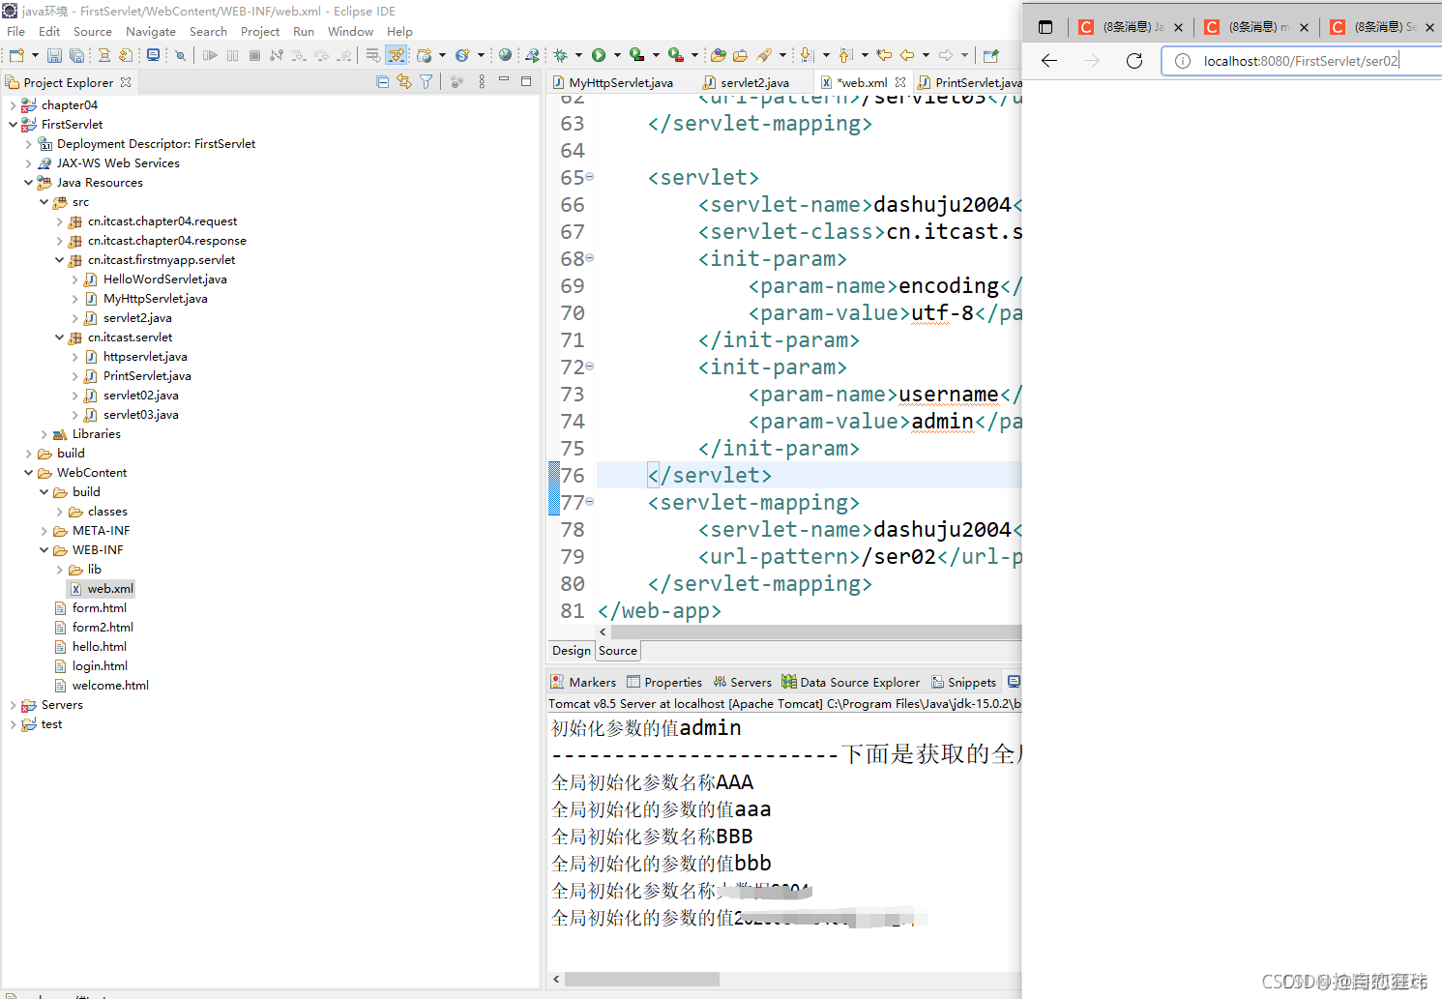Toggle the highlighted Block Selection toolbar button

point(397,55)
